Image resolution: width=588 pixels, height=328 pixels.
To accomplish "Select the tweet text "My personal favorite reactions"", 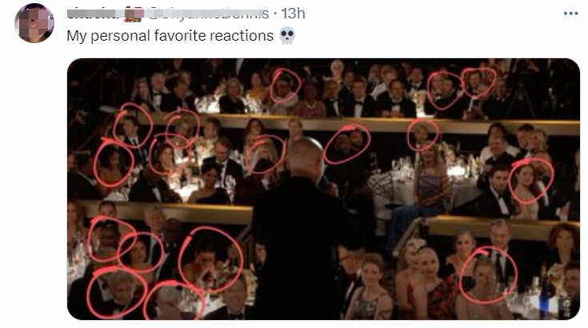I will pyautogui.click(x=170, y=36).
